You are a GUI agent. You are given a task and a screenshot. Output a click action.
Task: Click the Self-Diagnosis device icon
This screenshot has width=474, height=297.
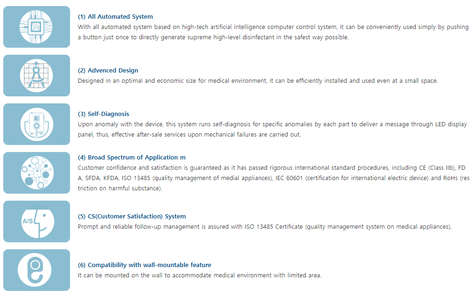(x=36, y=124)
